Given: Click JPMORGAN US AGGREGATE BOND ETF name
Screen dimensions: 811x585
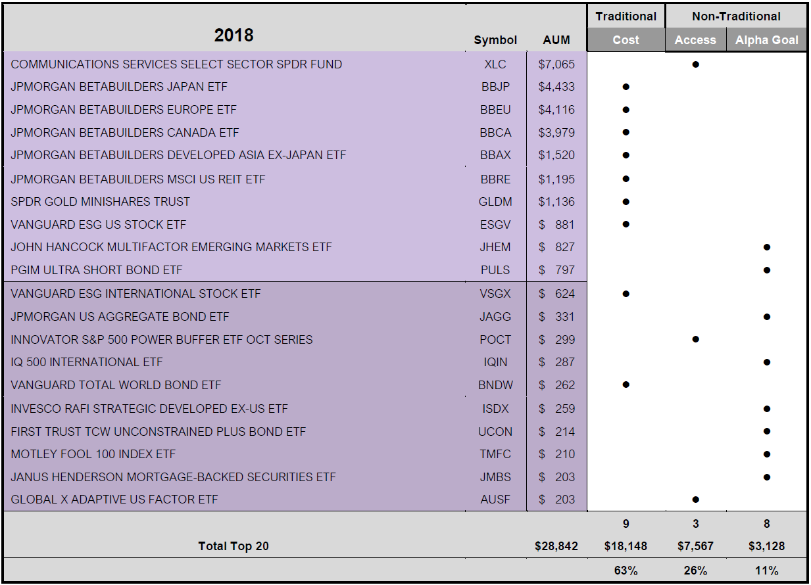Looking at the screenshot, I should (120, 317).
